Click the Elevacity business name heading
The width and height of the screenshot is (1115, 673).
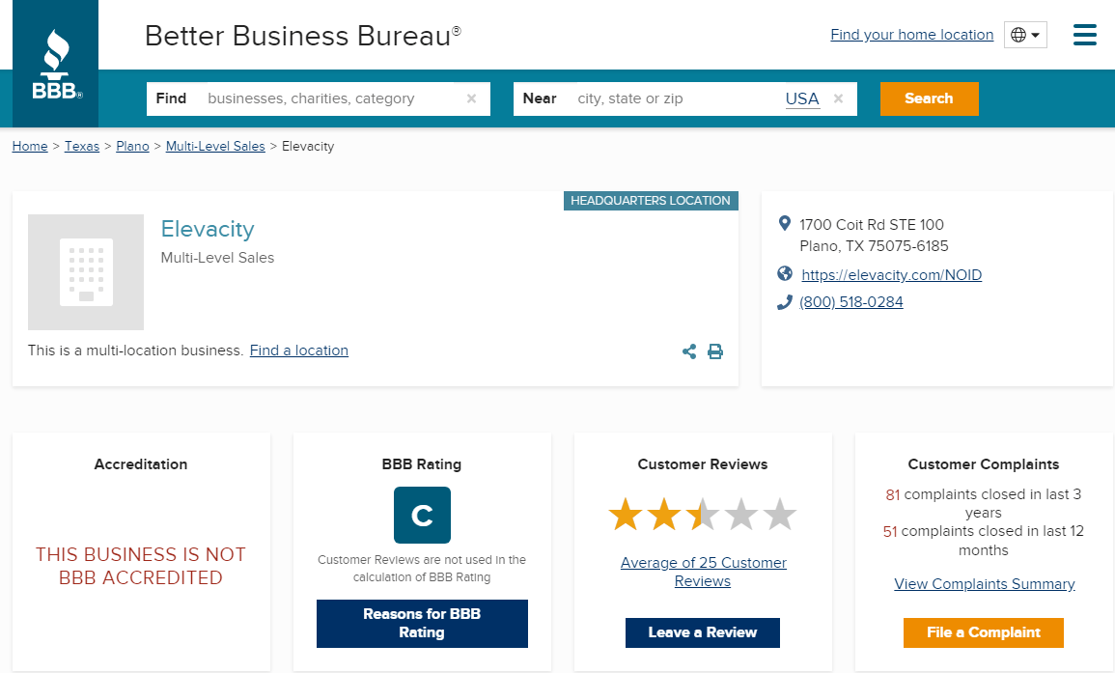point(208,229)
